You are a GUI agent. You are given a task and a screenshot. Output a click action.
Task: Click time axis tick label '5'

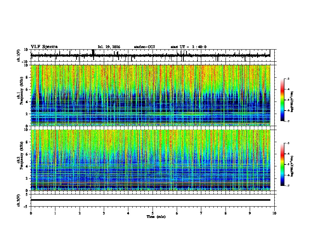coord(153,213)
